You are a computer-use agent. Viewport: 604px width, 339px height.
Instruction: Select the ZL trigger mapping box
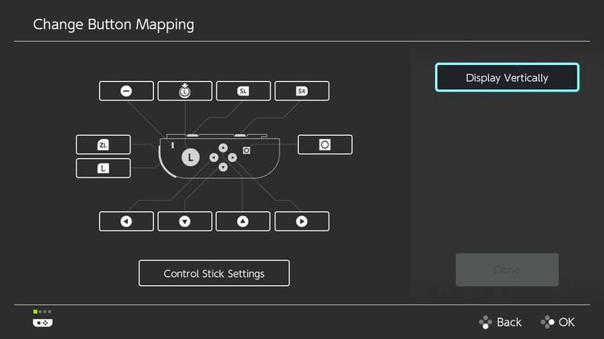coord(103,145)
